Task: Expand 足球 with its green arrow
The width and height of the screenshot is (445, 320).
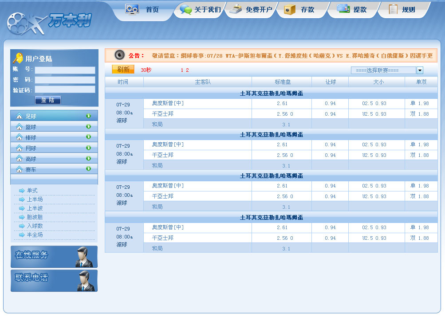Action: 89,116
